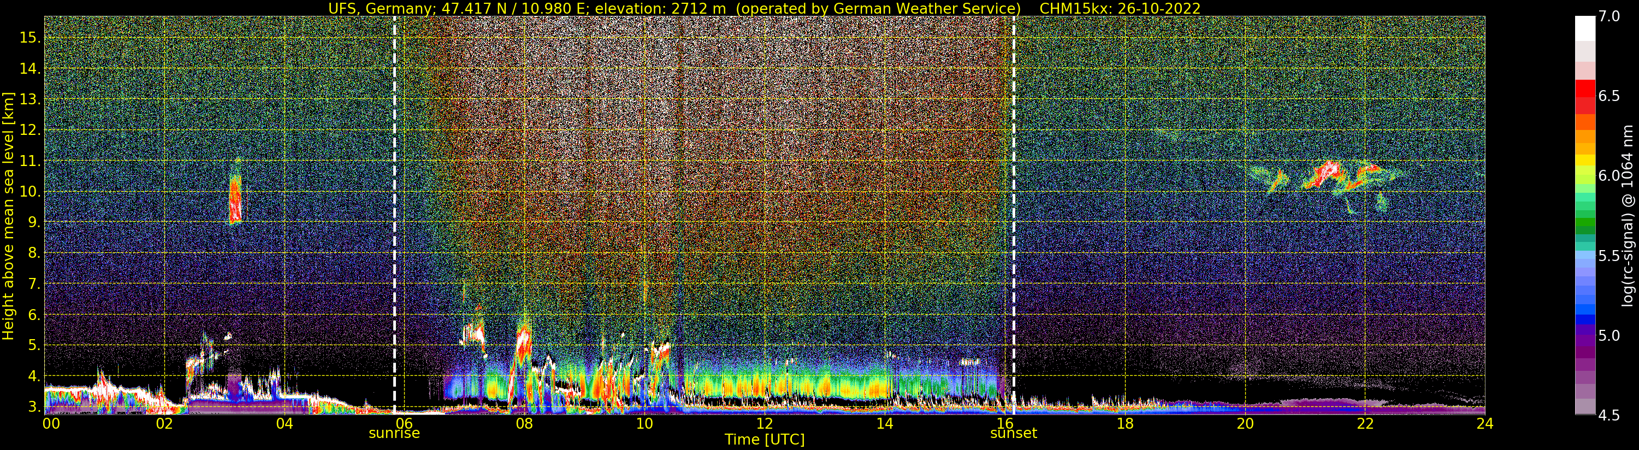Click the time tick label '02'
The width and height of the screenshot is (1639, 450).
point(164,423)
